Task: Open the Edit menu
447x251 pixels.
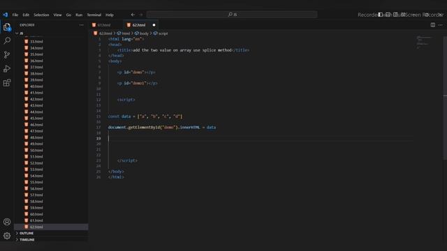Action: [26, 15]
